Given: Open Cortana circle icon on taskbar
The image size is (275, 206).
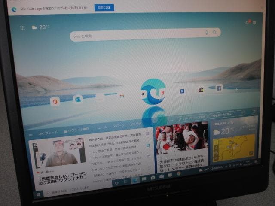Looking at the screenshot, I should 116,183.
